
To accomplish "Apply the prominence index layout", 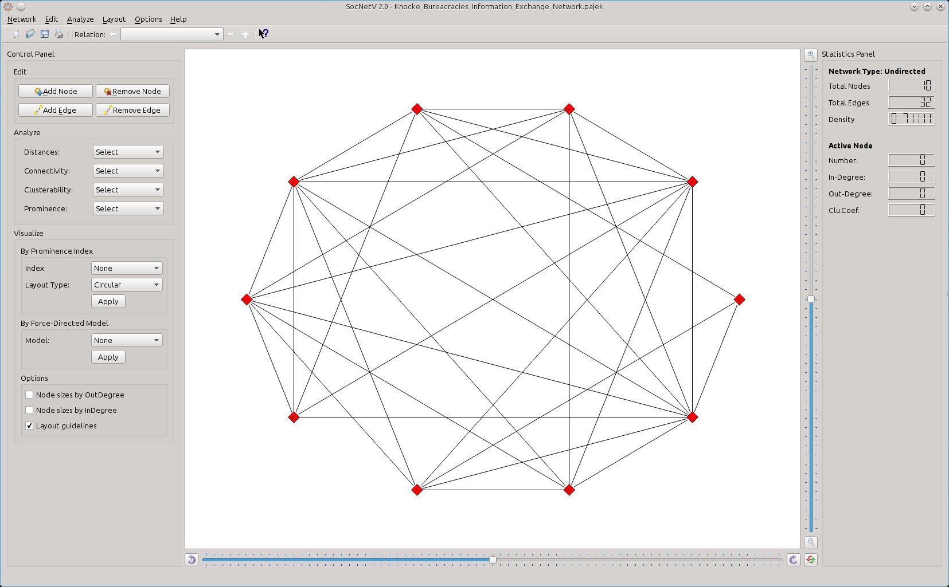I will (x=108, y=301).
